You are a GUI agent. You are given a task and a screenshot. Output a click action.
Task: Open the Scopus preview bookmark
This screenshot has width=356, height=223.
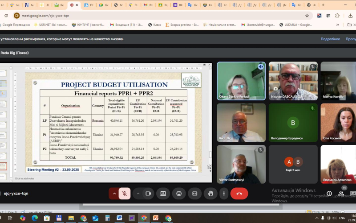[x=182, y=25]
